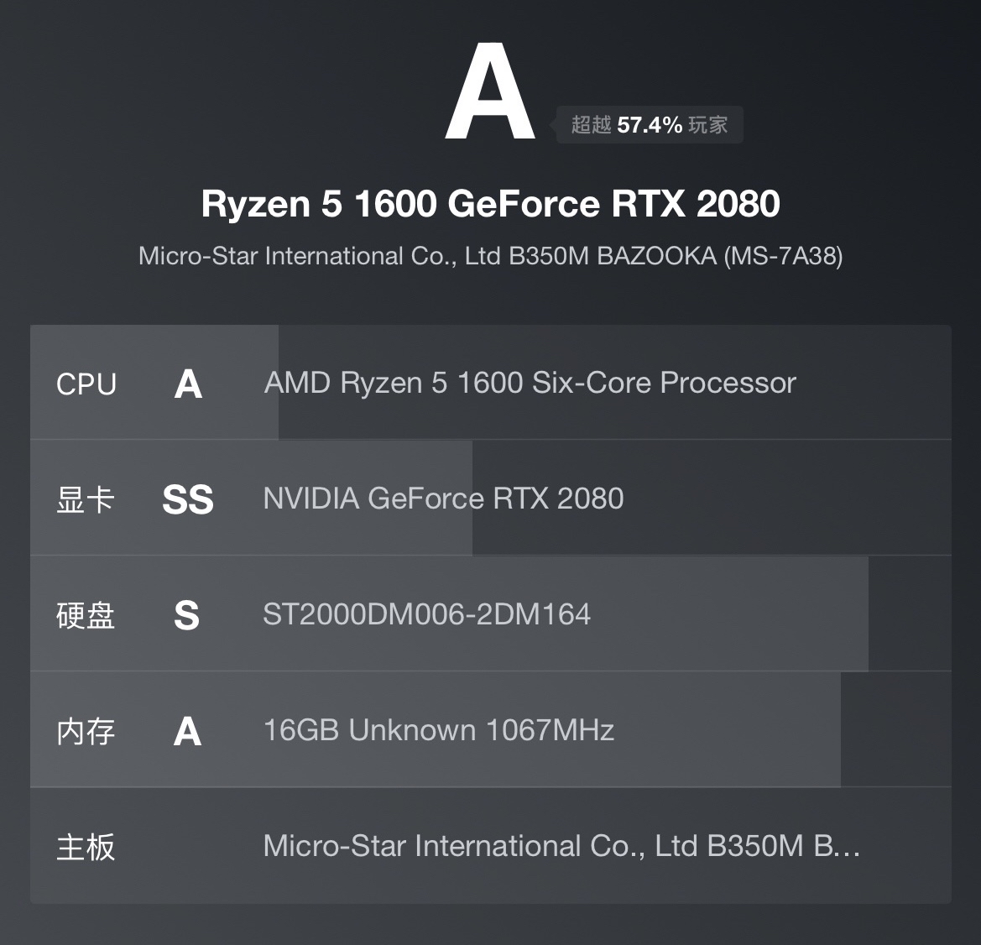
Task: Click the CPU row label
Action: click(86, 384)
